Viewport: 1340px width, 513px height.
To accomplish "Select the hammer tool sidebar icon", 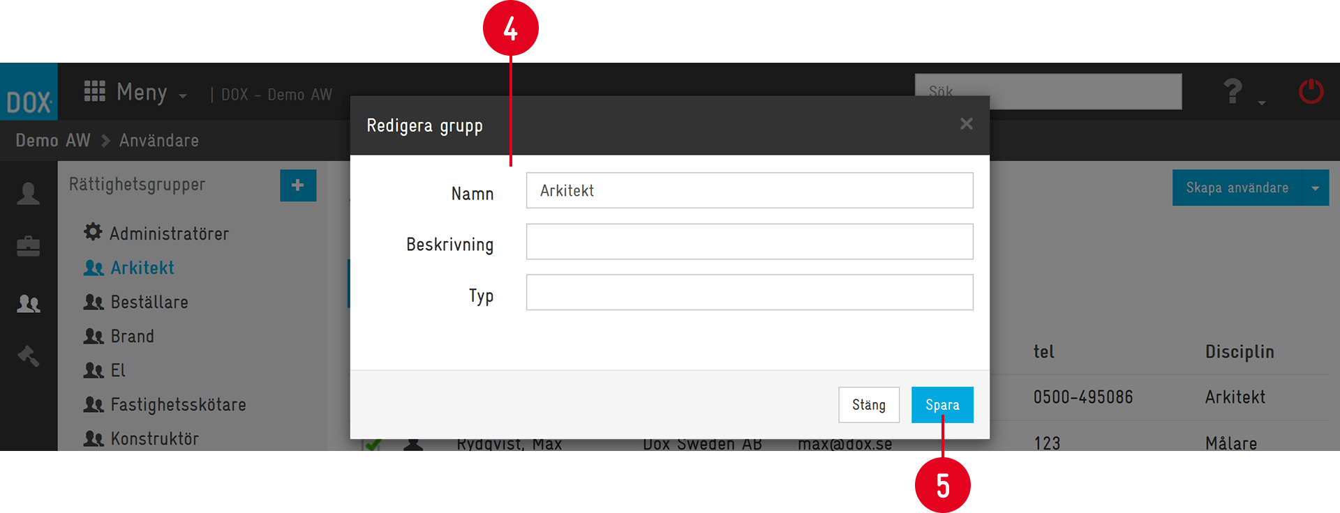I will pyautogui.click(x=29, y=355).
